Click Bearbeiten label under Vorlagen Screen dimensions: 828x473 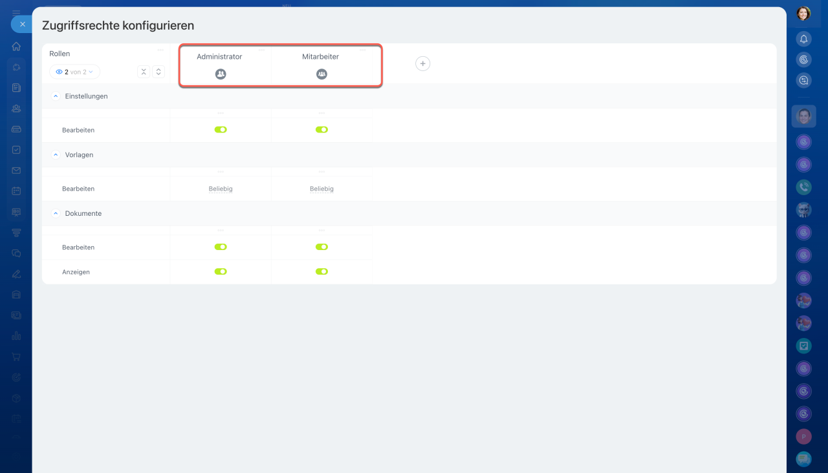pos(78,189)
